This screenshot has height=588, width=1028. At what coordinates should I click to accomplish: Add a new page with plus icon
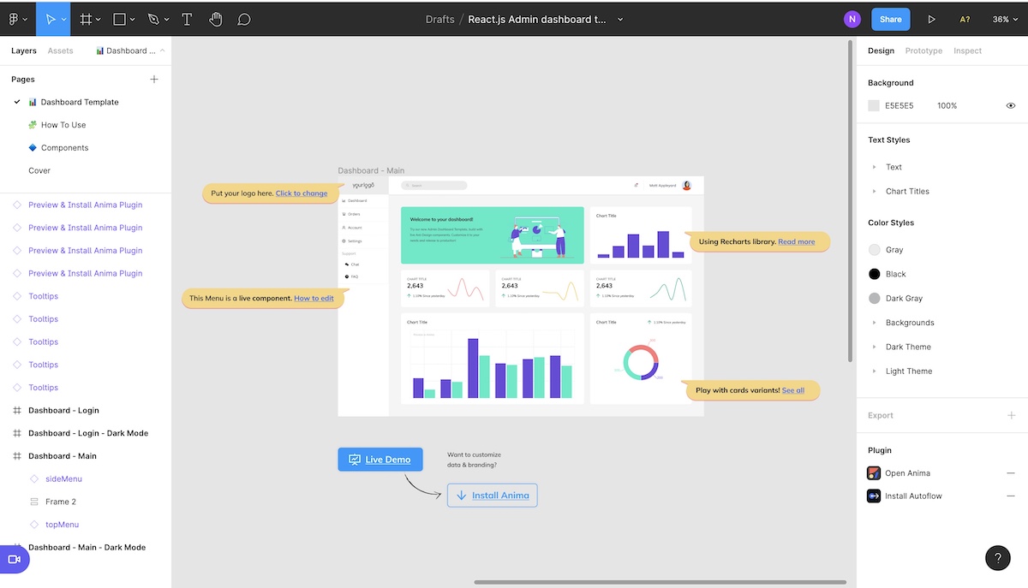(154, 80)
